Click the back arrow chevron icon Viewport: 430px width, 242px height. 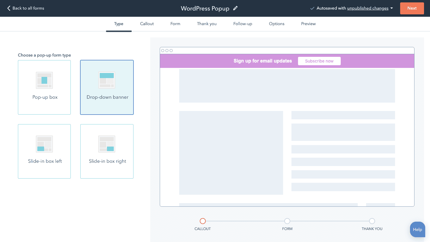pos(9,8)
